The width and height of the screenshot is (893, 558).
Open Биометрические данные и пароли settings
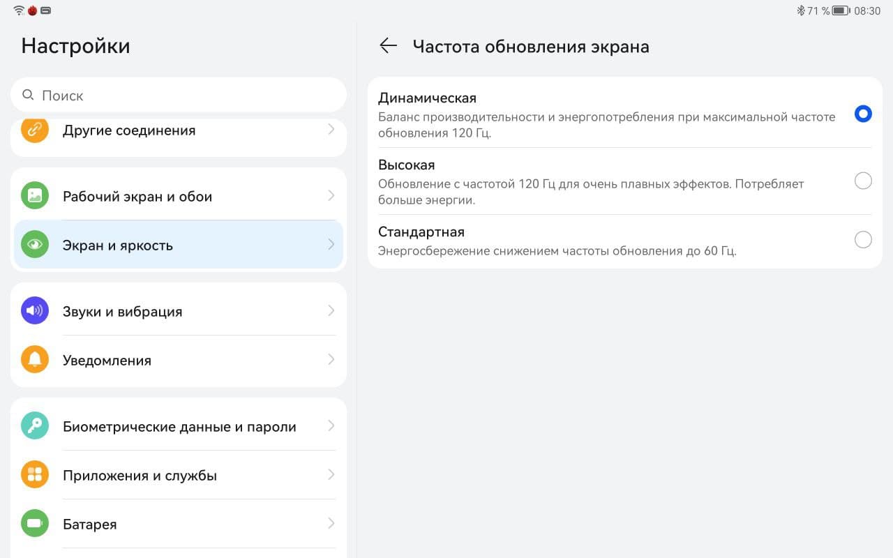click(179, 427)
